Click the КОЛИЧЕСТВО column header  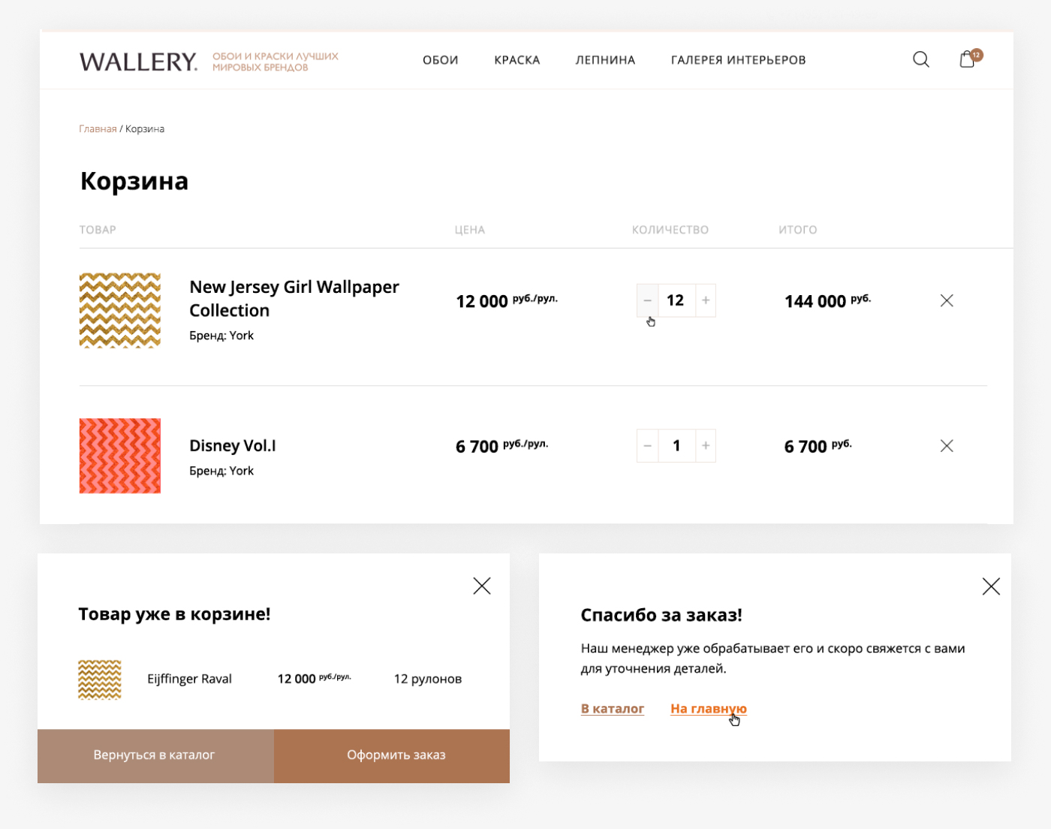click(670, 230)
